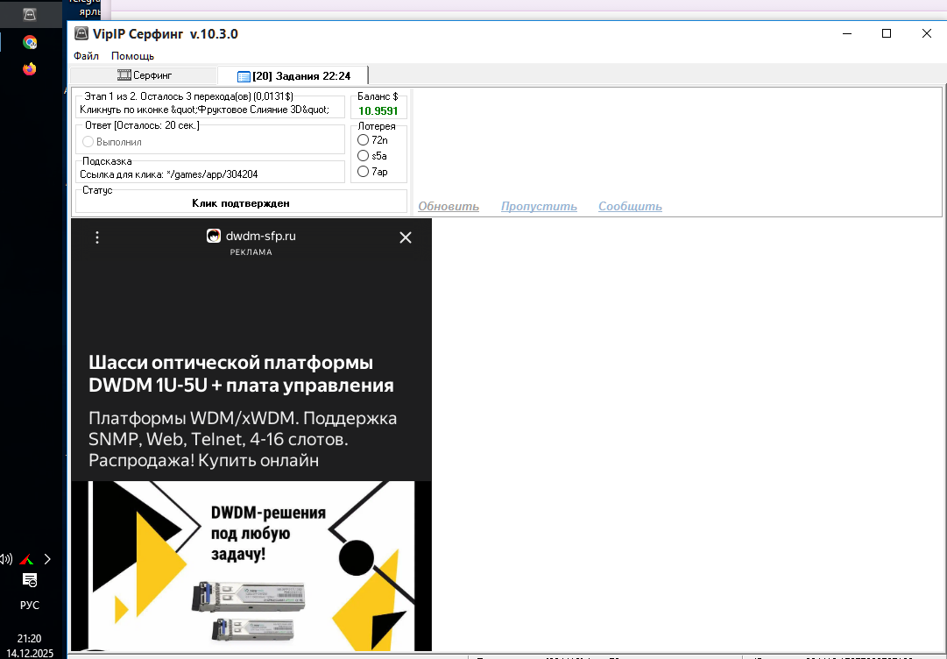Viewport: 947px width, 659px height.
Task: Click the VipIP app icon in taskbar
Action: pos(29,14)
